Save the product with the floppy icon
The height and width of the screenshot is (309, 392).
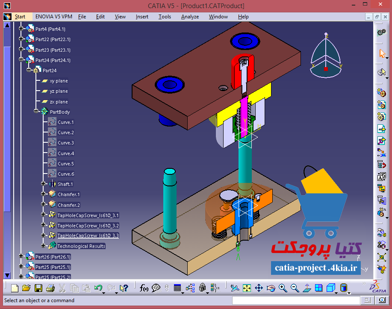point(38,288)
